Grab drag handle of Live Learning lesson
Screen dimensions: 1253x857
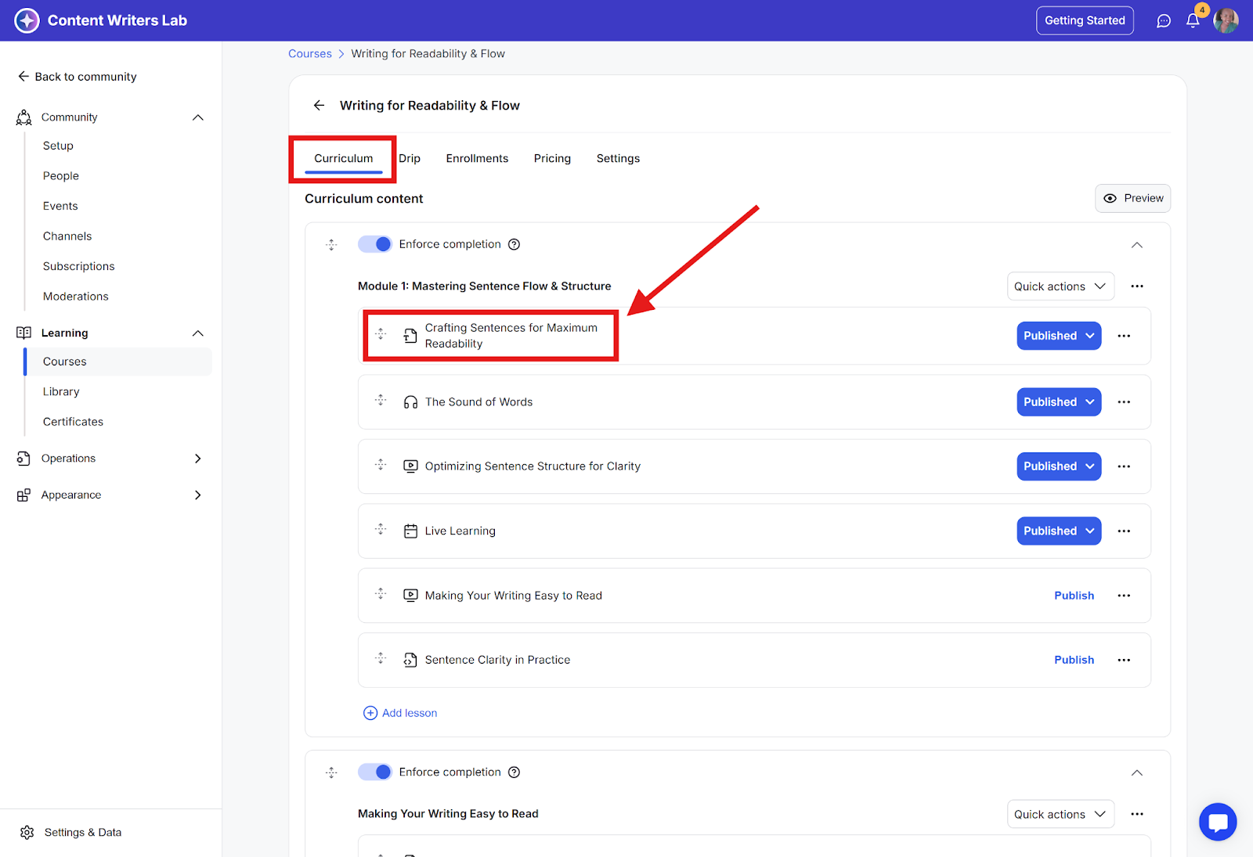pos(381,530)
